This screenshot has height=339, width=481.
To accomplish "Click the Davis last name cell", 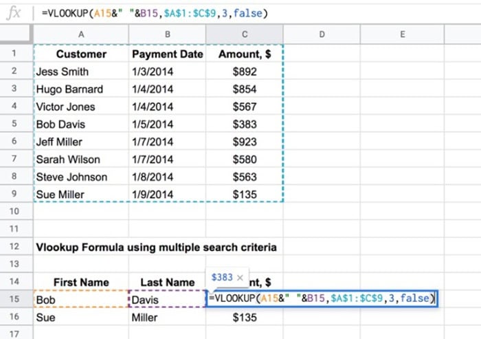I will [x=167, y=300].
